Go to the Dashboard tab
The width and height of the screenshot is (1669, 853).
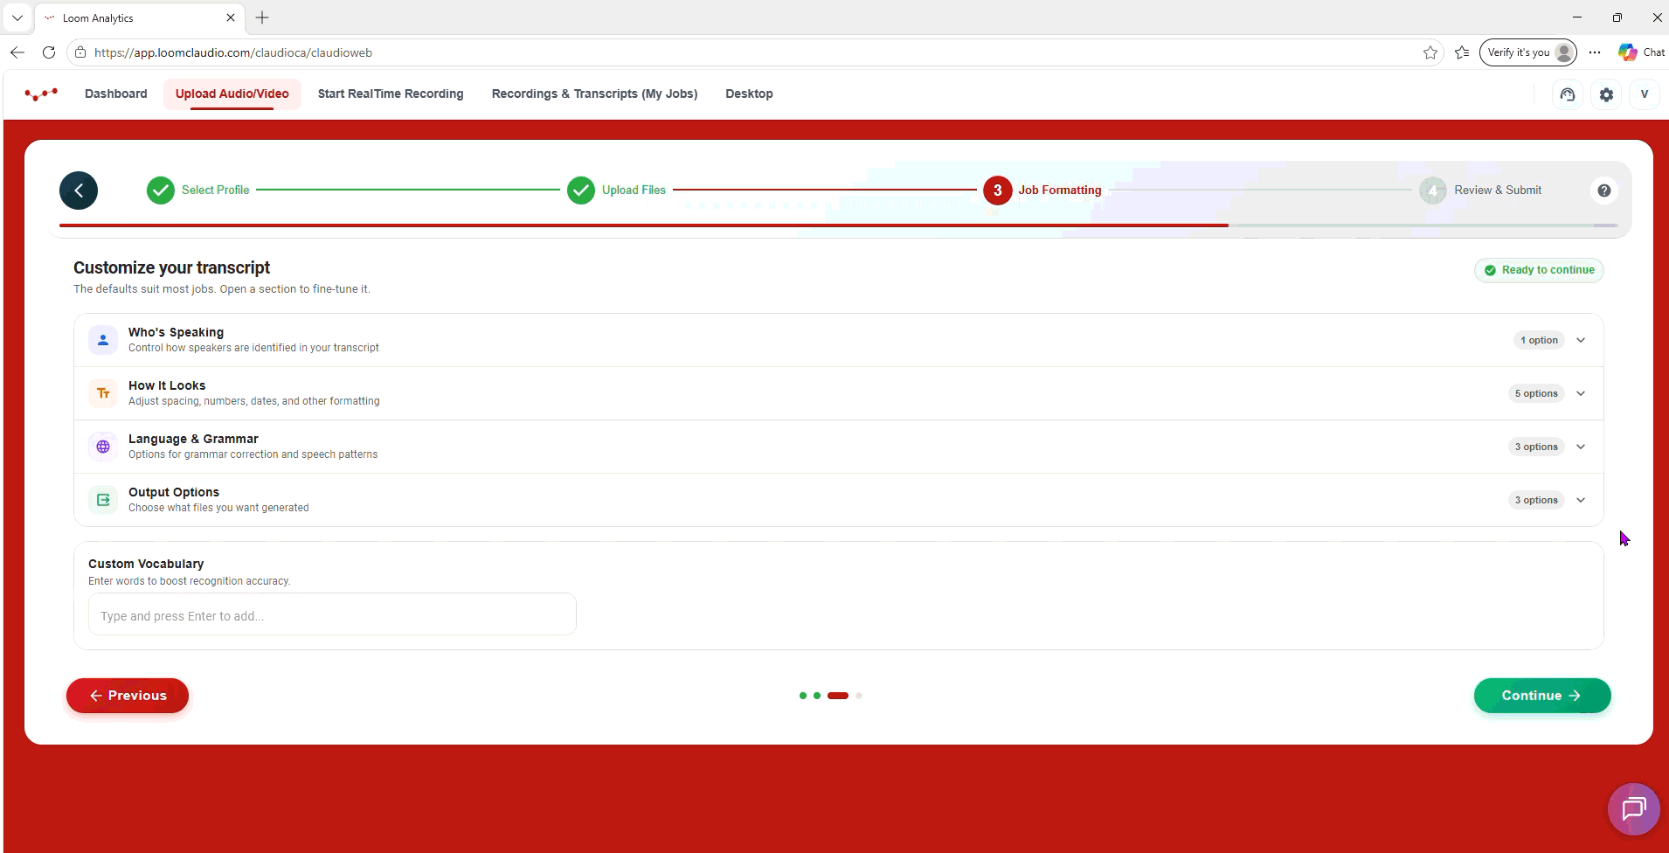coord(116,94)
